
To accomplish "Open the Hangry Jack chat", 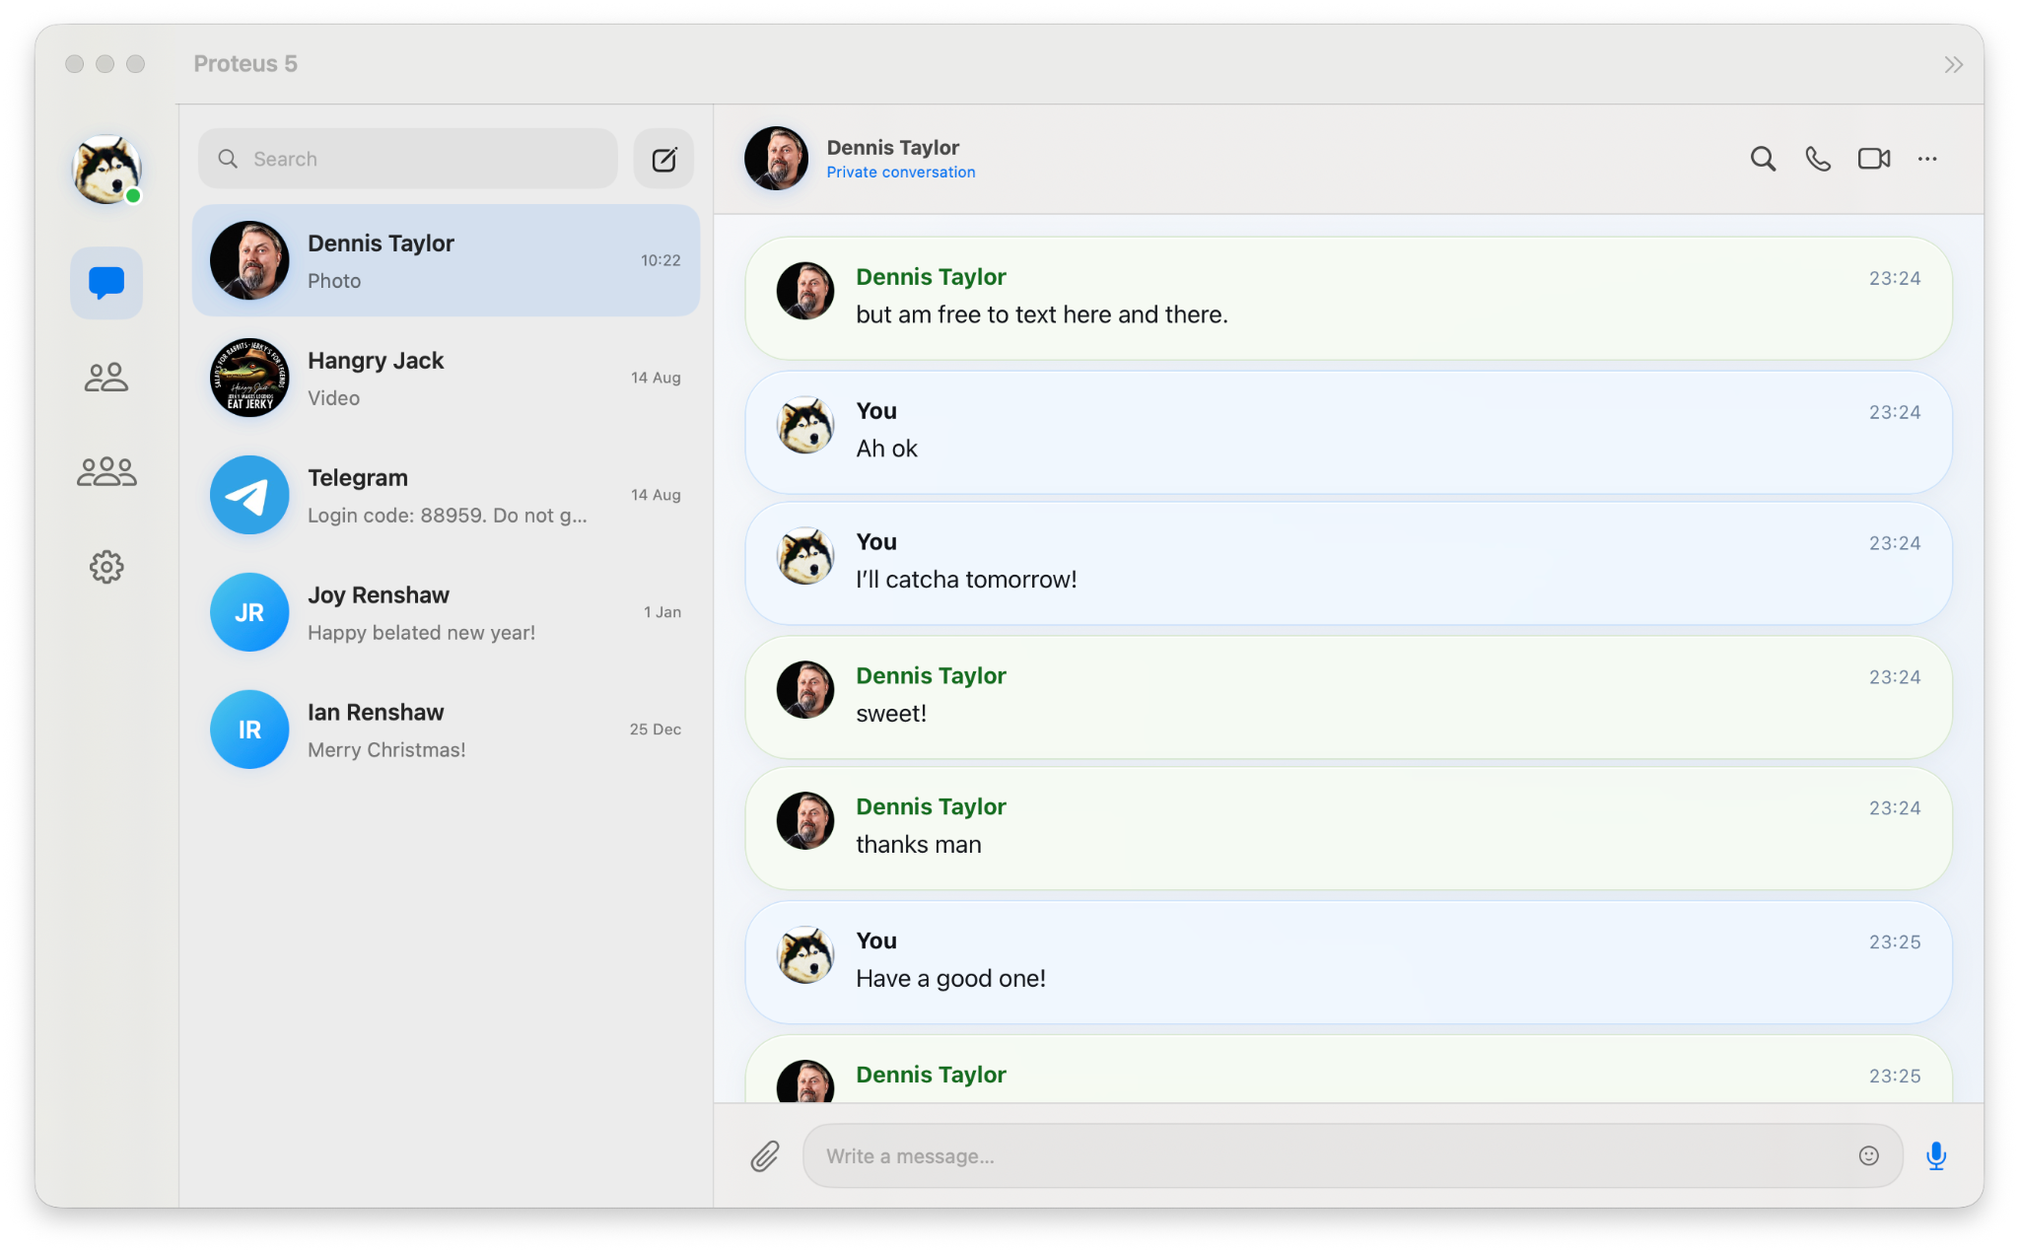I will [446, 378].
